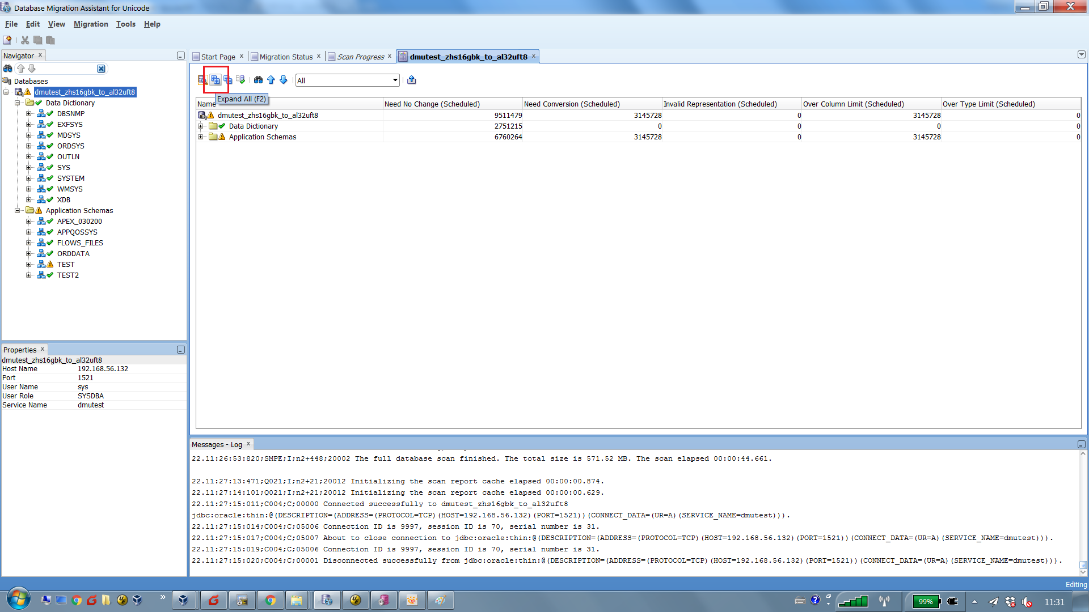Click the Host Name value 192.168.56.132
1089x612 pixels.
pyautogui.click(x=103, y=368)
